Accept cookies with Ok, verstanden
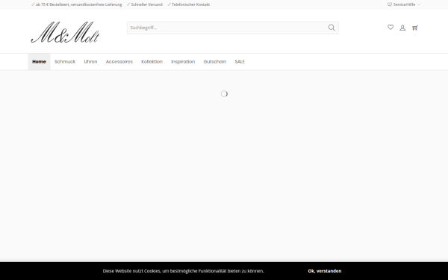The height and width of the screenshot is (280, 448). tap(325, 271)
